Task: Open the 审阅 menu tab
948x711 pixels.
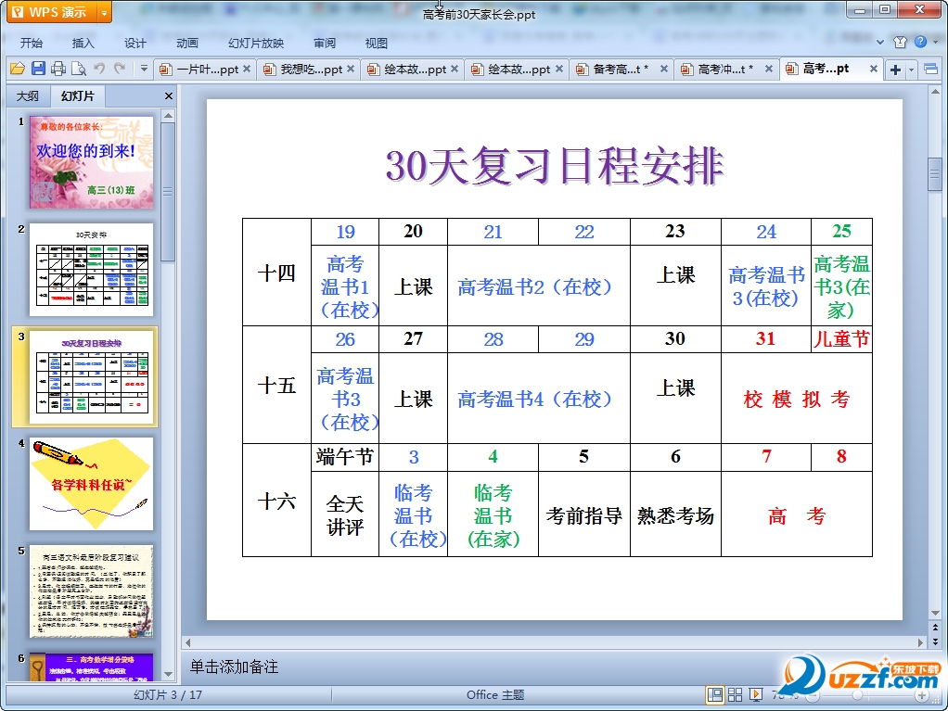Action: click(325, 43)
